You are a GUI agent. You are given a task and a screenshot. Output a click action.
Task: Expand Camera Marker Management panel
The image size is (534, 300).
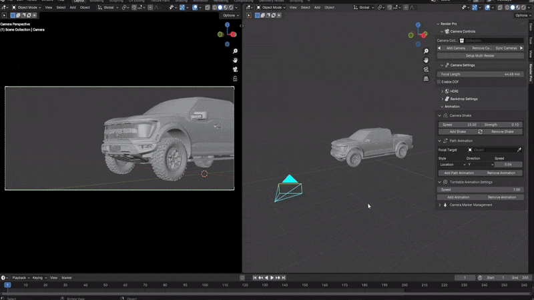pyautogui.click(x=440, y=205)
